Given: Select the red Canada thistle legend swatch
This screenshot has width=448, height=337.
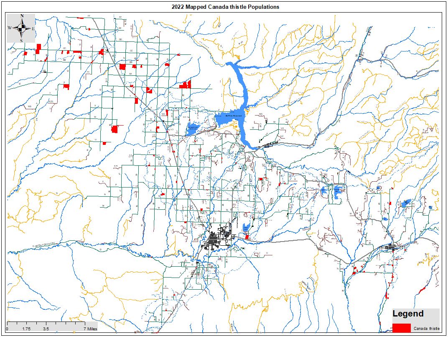Looking at the screenshot, I should coord(401,327).
